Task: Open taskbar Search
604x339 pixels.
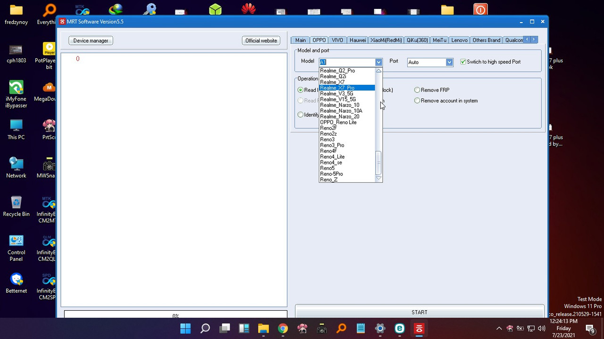Action: 205,329
